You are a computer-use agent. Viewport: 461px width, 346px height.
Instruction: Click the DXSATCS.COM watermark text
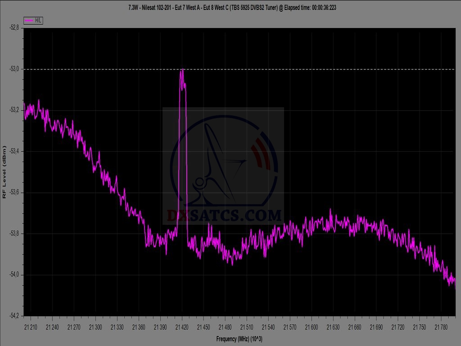click(224, 216)
